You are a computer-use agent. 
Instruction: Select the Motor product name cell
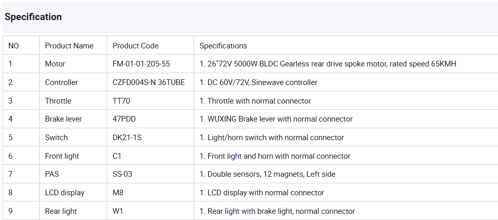click(55, 64)
